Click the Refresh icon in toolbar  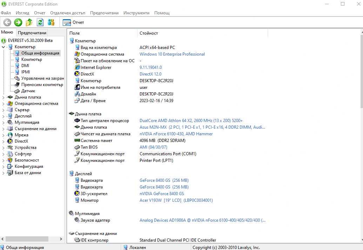coord(40,22)
